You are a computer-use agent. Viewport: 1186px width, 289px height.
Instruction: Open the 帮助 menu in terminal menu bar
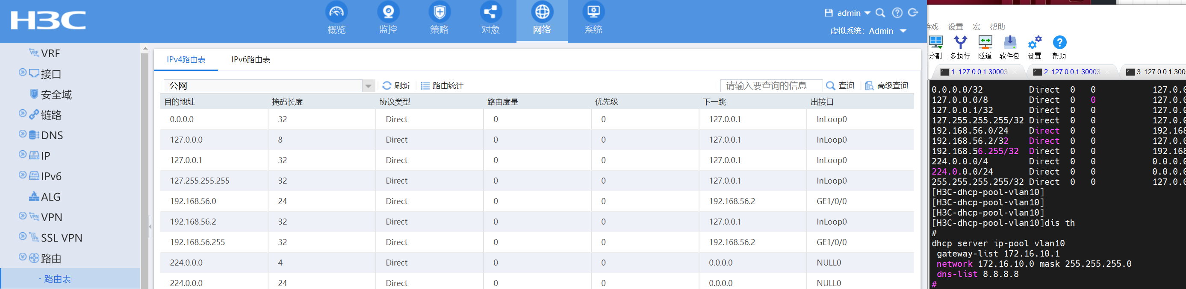click(x=997, y=26)
